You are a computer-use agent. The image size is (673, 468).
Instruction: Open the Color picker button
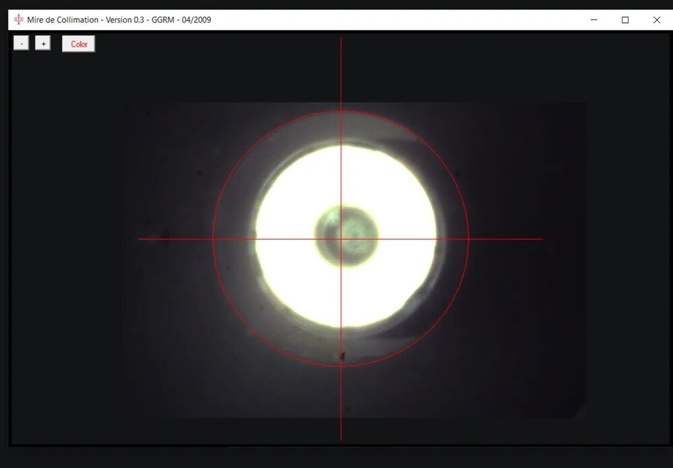(x=79, y=44)
